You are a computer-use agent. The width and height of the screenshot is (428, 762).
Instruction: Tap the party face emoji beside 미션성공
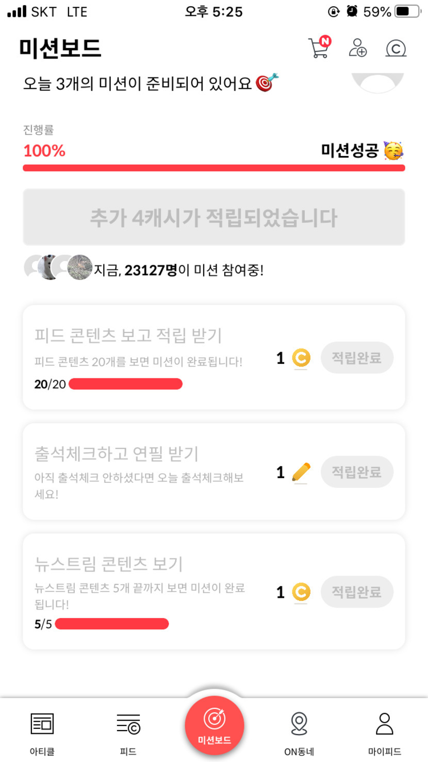coord(393,151)
